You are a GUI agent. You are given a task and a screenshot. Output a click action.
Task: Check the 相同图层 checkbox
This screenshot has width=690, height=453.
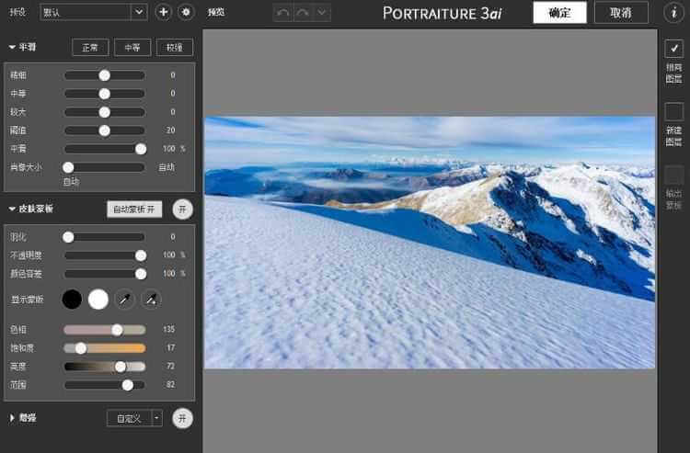pyautogui.click(x=673, y=50)
